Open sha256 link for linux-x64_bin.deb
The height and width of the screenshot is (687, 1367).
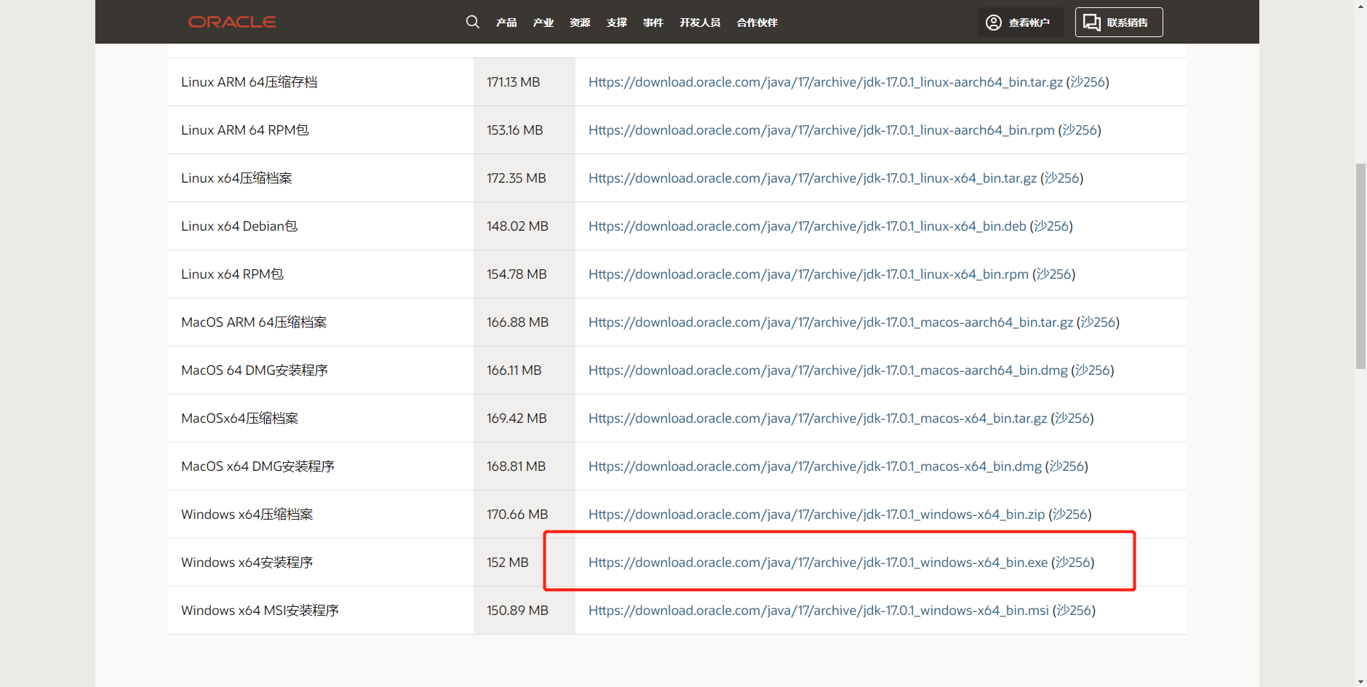click(1051, 226)
